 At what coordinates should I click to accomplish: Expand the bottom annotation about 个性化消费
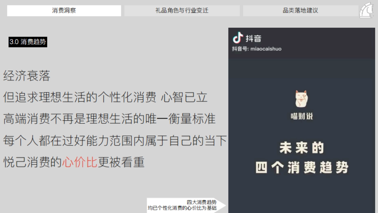186,208
